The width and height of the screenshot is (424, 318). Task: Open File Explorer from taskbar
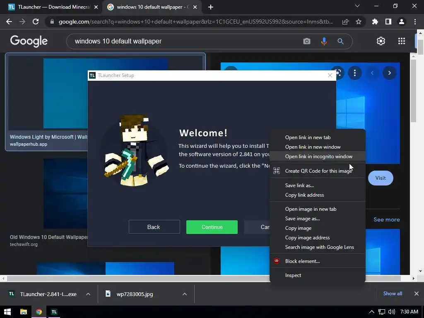(24, 312)
